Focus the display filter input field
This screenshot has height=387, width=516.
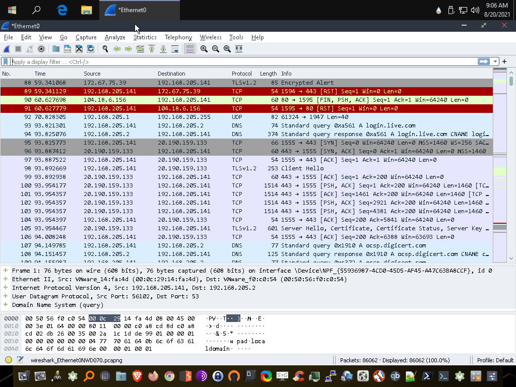coord(243,61)
